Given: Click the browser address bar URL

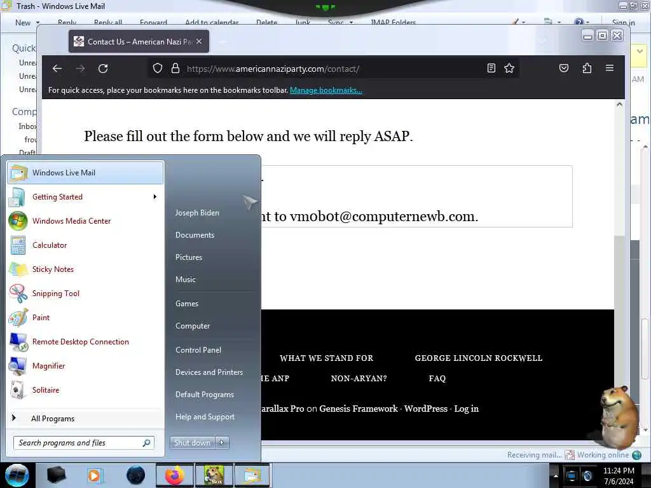Looking at the screenshot, I should [x=273, y=69].
